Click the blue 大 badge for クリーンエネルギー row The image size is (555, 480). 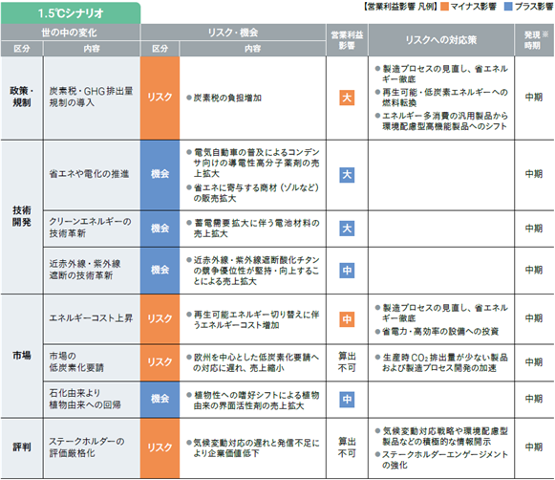[347, 229]
